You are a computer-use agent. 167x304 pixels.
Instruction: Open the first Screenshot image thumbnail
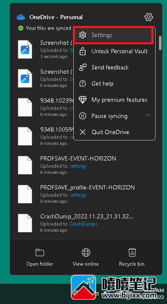[25, 49]
